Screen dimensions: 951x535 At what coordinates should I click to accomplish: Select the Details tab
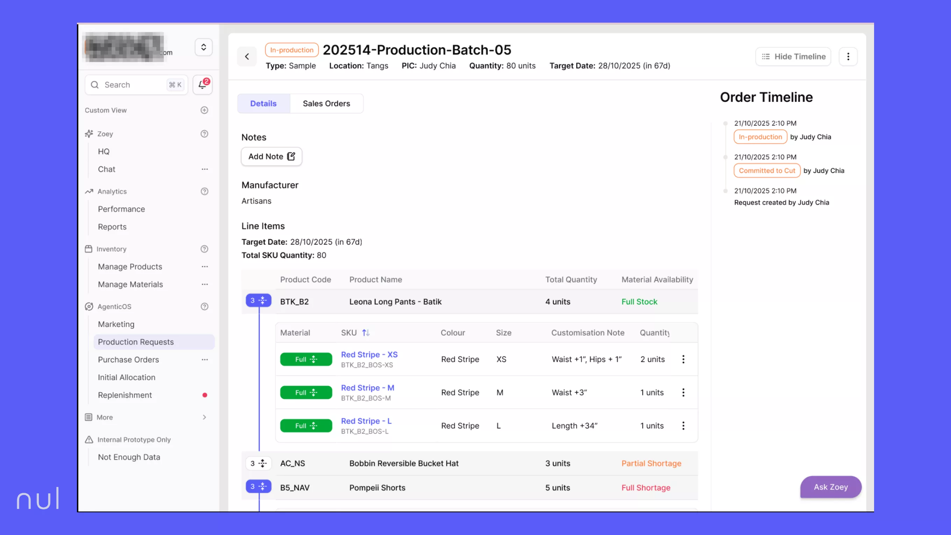coord(263,104)
